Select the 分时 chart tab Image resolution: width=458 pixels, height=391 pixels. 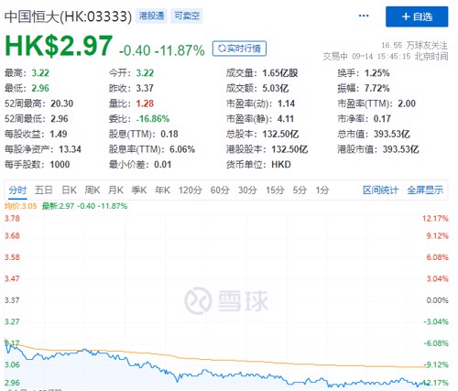[x=17, y=190]
